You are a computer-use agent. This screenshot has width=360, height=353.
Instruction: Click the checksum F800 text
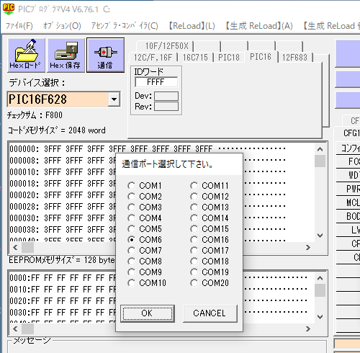pos(35,115)
